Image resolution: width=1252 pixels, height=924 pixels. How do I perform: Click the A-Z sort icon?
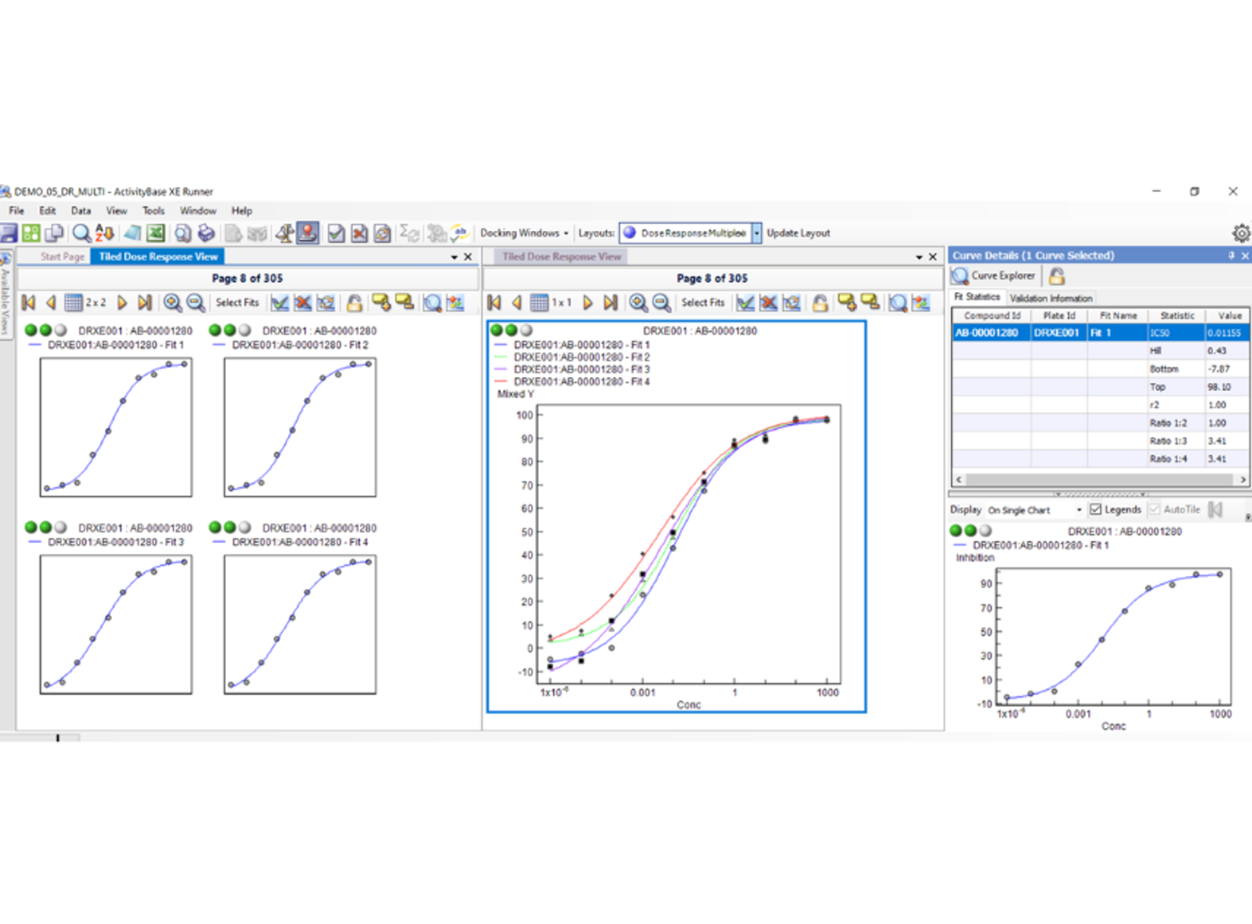pyautogui.click(x=105, y=233)
